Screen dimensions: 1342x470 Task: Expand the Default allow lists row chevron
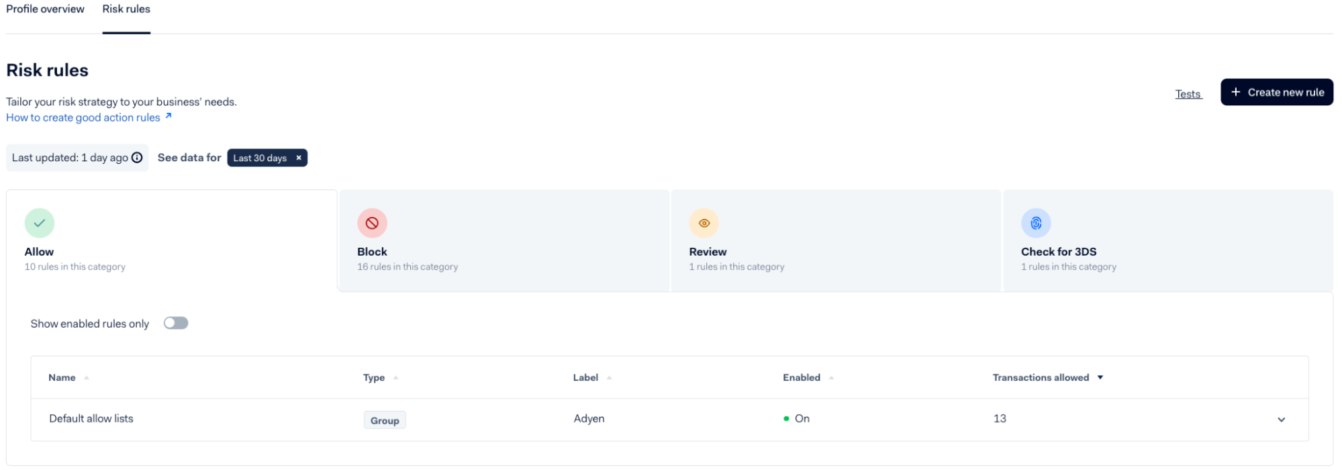coord(1281,420)
